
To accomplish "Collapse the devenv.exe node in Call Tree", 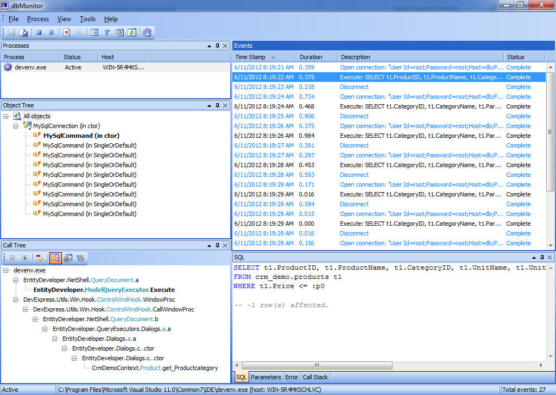I will pos(6,270).
